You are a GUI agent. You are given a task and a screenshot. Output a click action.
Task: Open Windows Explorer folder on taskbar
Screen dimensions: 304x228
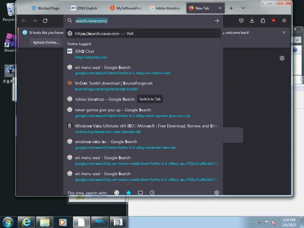(x=45, y=222)
